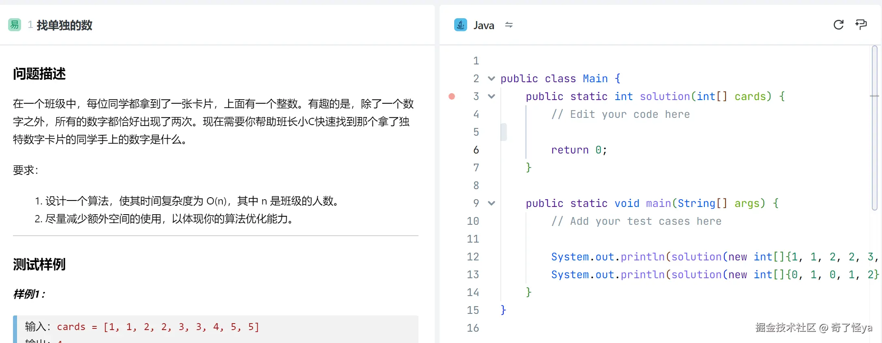Collapse the Main class fold arrow
The height and width of the screenshot is (343, 882).
pyautogui.click(x=491, y=79)
